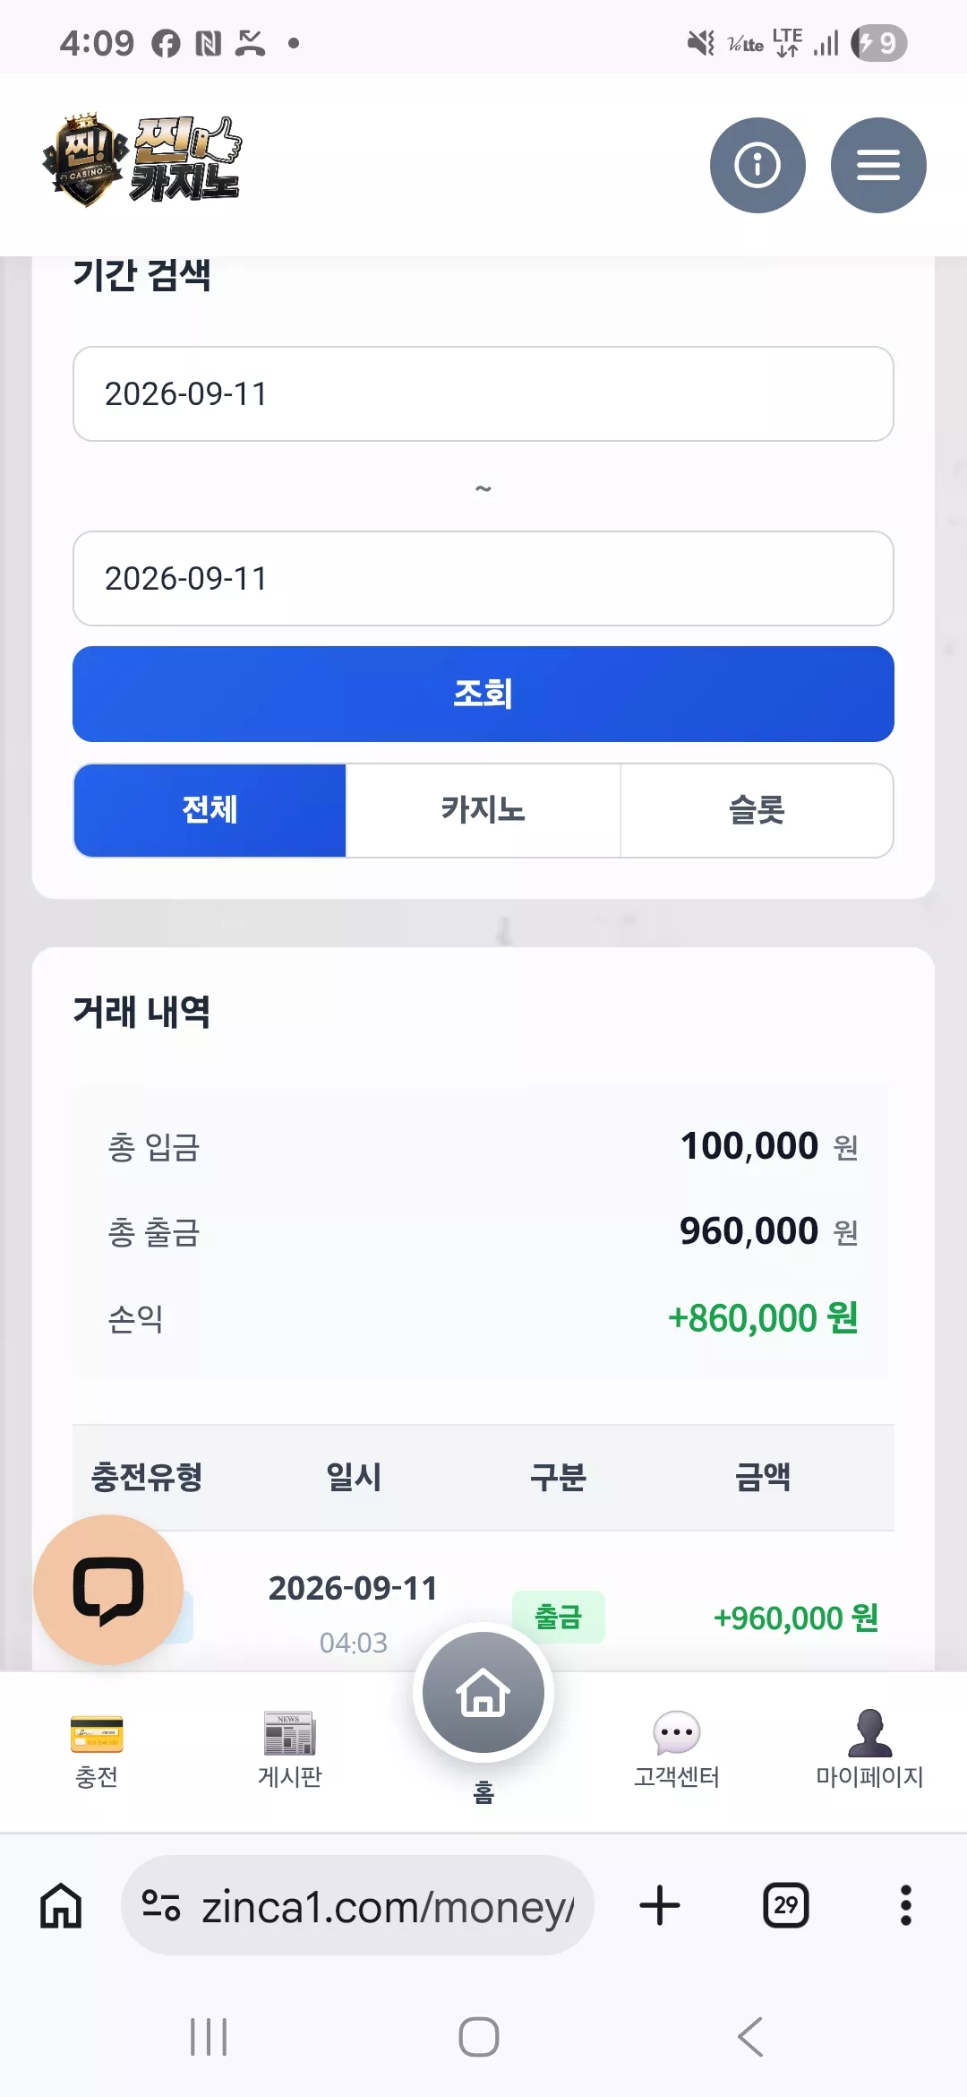Select the 전체 filter tab
Screen dimensions: 967x2097
click(x=210, y=810)
